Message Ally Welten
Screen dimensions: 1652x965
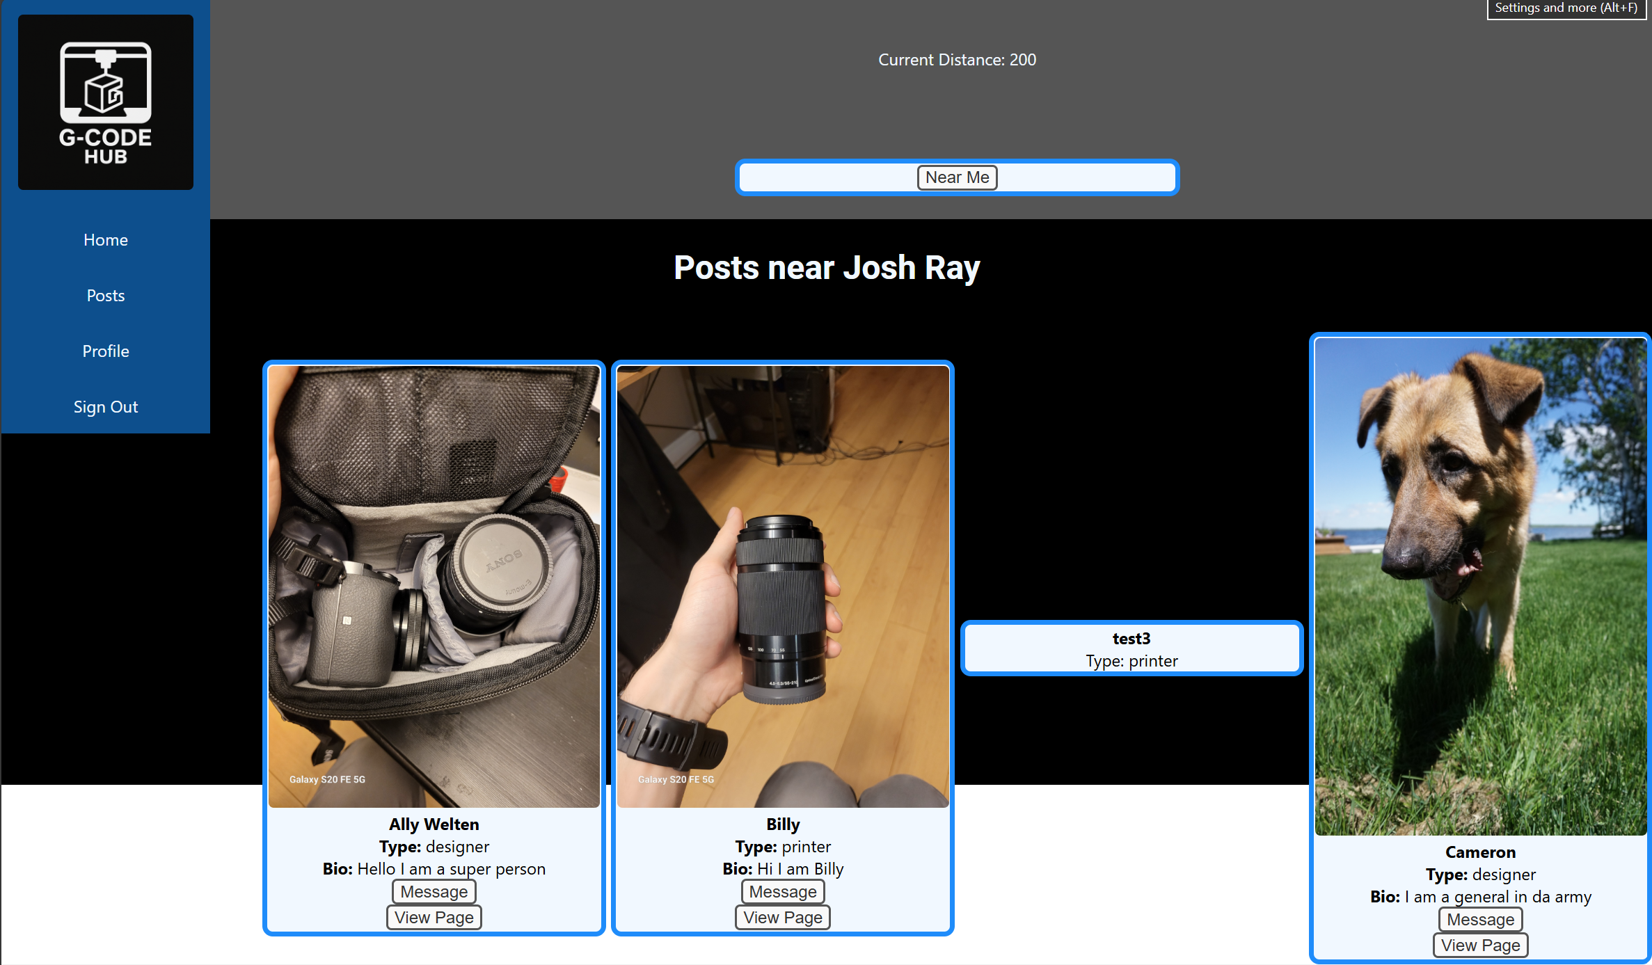[434, 892]
